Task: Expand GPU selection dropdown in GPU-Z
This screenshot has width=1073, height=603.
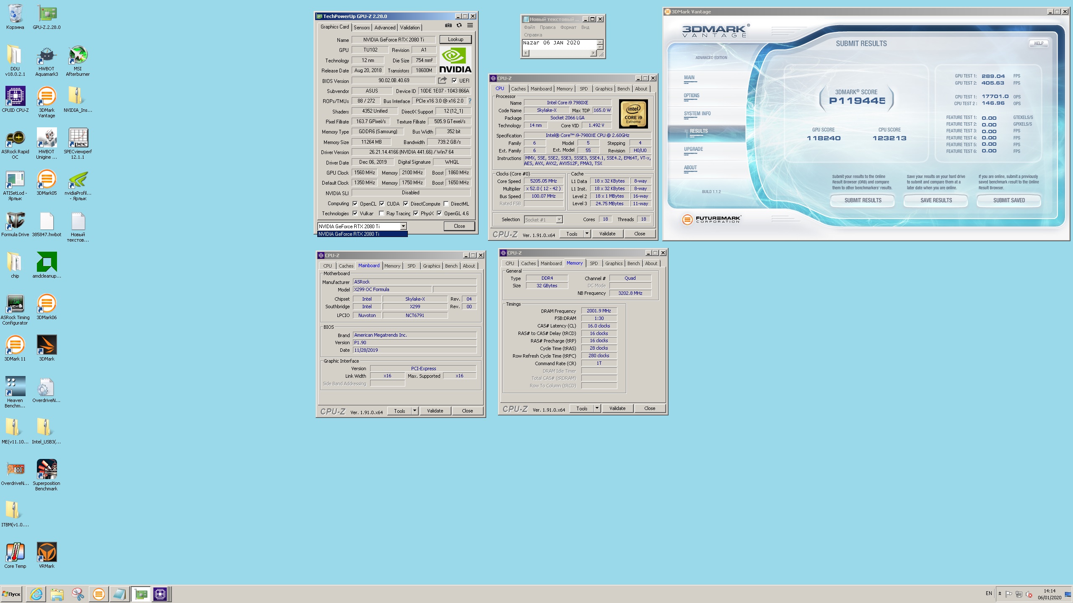Action: click(x=403, y=226)
